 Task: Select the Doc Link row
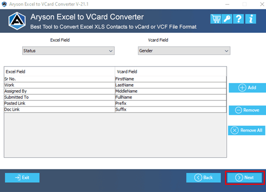[x=115, y=110]
